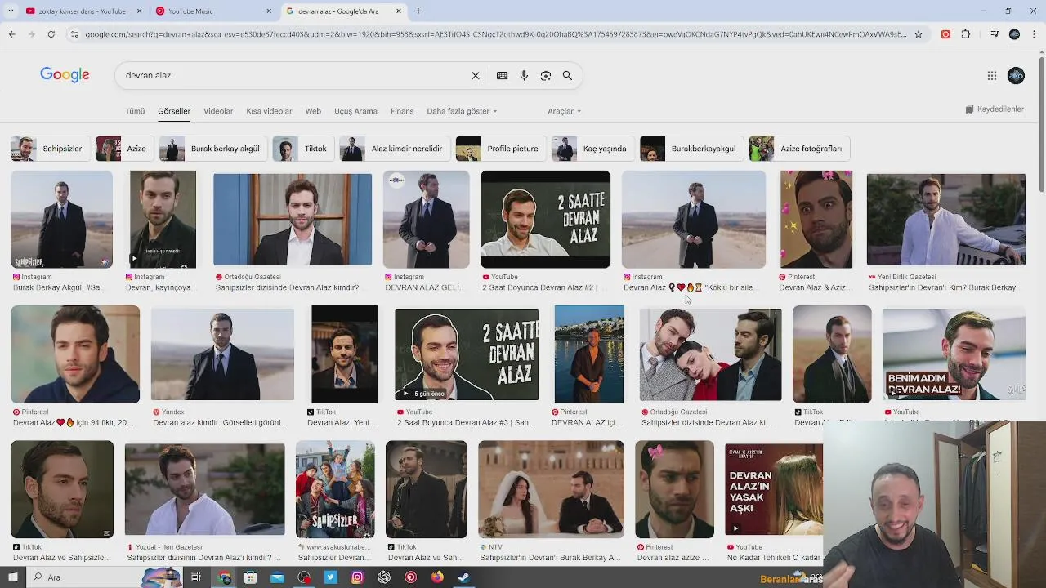
Task: Select the Uçuş Arama tab
Action: (355, 111)
